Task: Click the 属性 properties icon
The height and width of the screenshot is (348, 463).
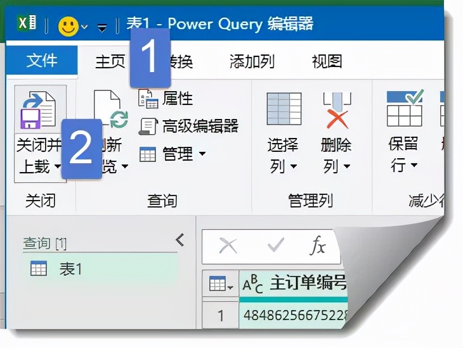Action: [x=148, y=99]
